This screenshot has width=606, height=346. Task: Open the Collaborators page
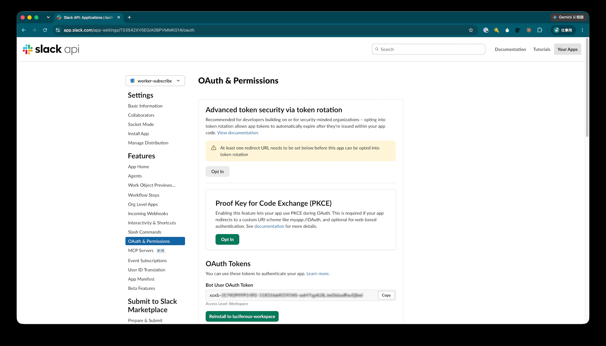point(141,115)
